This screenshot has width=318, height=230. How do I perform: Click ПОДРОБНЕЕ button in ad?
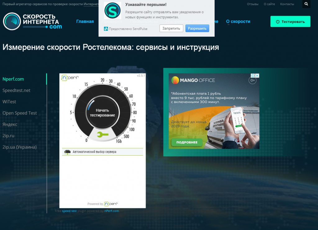pos(187,142)
